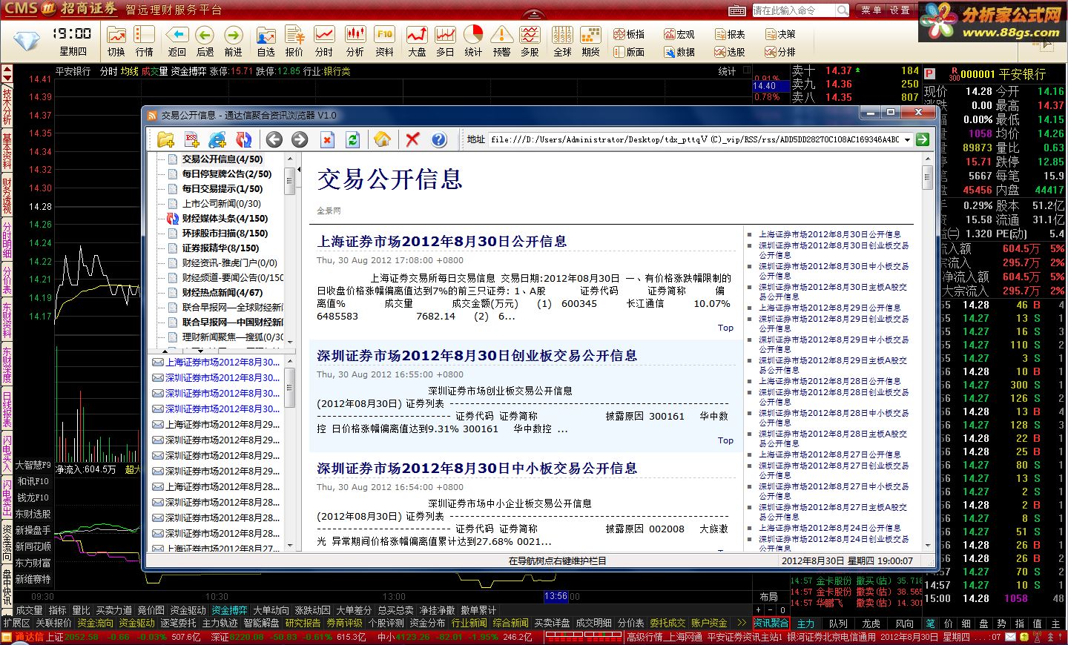Open the 设置 settings button
Viewport: 1068px width, 645px height.
900,10
